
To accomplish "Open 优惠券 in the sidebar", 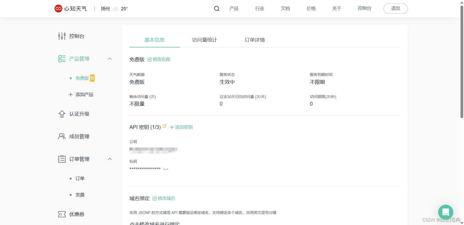I will point(77,214).
